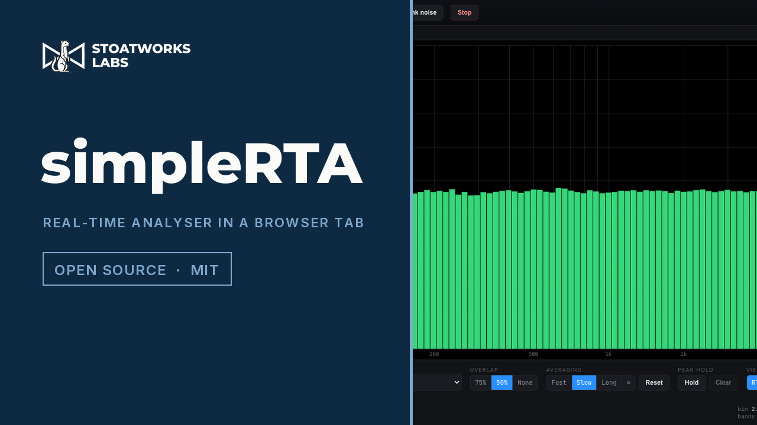Click the OPEN SOURCE · MIT badge
The width and height of the screenshot is (757, 425).
pos(137,269)
